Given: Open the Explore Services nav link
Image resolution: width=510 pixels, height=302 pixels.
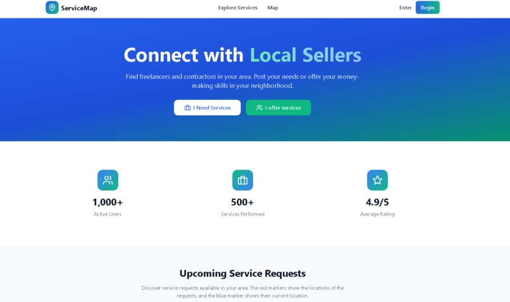Looking at the screenshot, I should [238, 8].
